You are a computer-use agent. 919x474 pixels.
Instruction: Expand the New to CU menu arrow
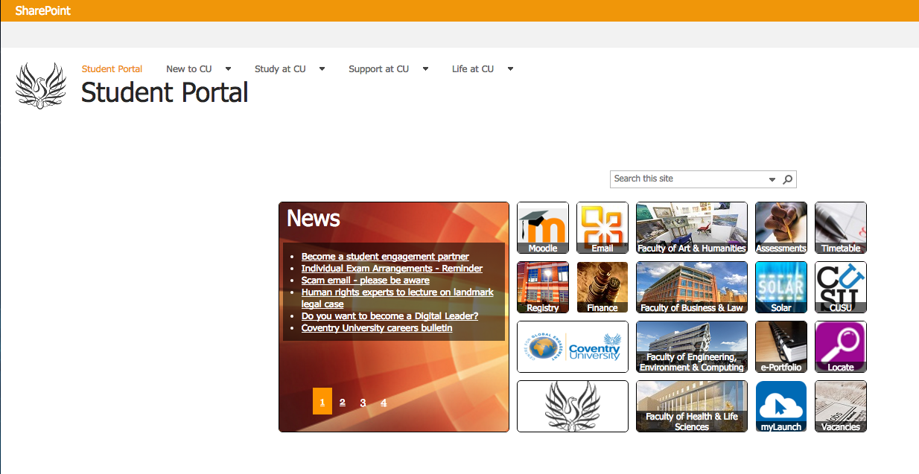coord(228,69)
